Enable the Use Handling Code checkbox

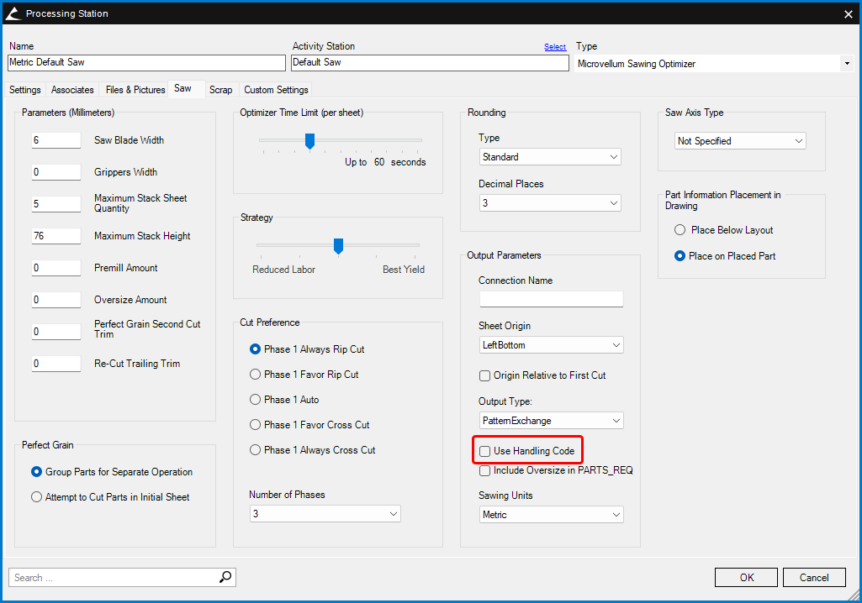click(485, 451)
